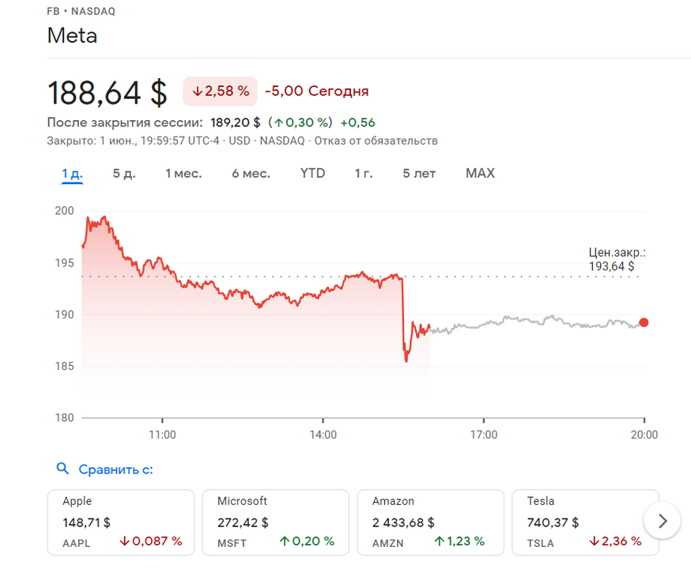The width and height of the screenshot is (691, 569).
Task: Open the Microsoft MSFT comparison card
Action: [x=275, y=521]
